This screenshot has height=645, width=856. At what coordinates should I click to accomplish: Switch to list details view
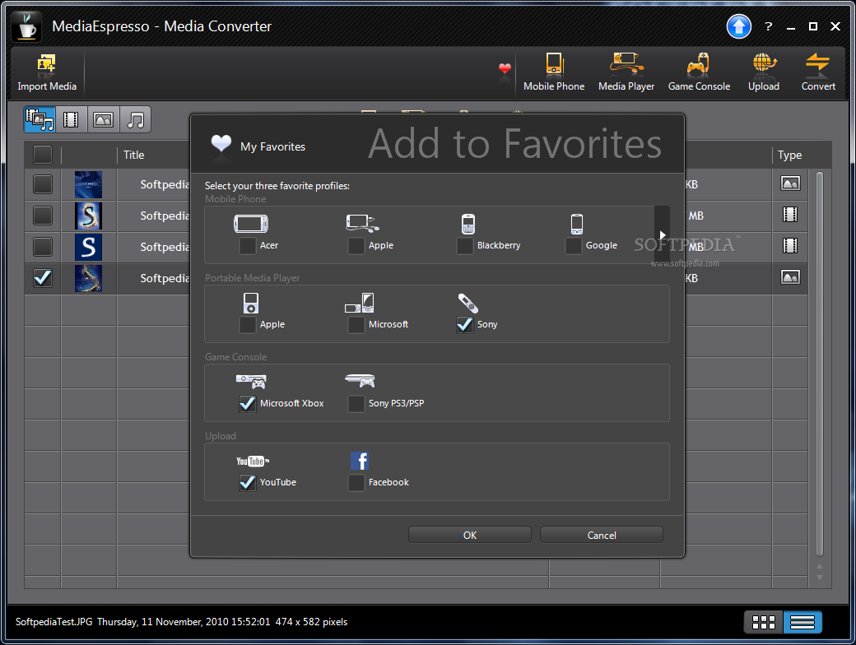click(x=802, y=622)
